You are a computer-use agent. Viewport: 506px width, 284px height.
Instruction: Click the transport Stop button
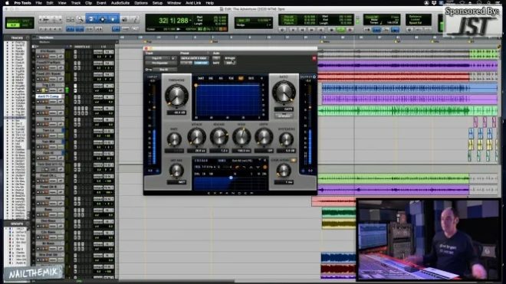click(x=331, y=30)
